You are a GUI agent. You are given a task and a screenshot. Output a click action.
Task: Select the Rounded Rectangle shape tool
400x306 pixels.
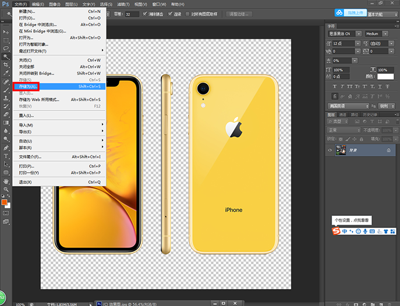click(6, 173)
